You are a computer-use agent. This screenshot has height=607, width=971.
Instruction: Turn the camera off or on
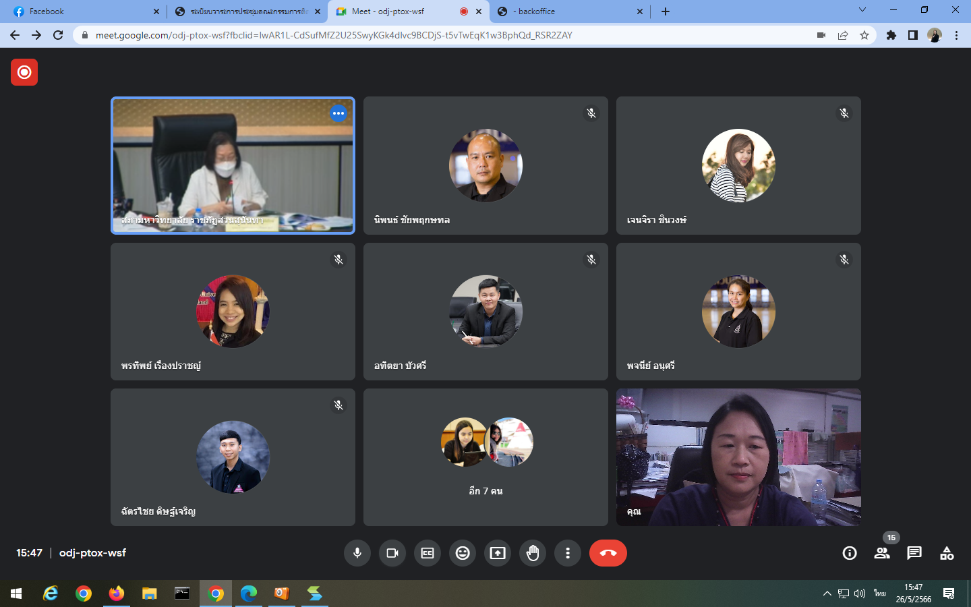392,553
